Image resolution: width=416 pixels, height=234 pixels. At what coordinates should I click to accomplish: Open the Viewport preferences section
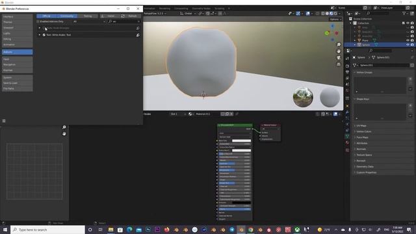18,27
